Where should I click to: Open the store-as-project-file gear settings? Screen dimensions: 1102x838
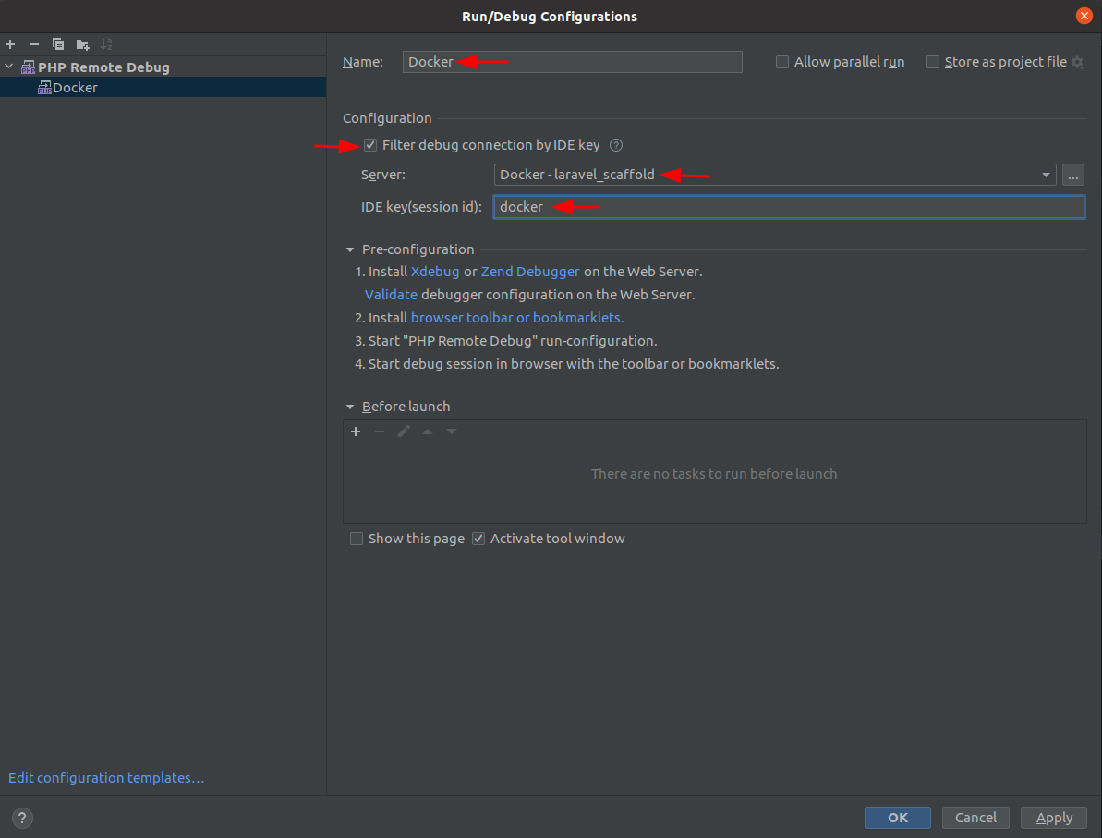tap(1077, 62)
